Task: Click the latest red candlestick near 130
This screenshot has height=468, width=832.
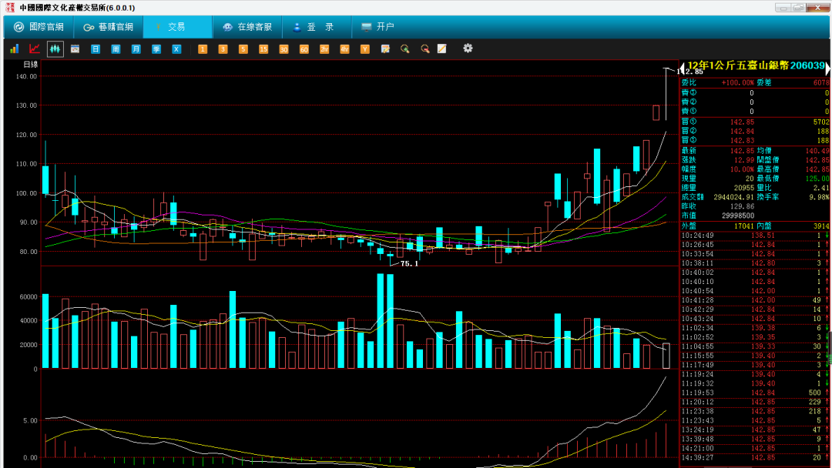Action: pyautogui.click(x=656, y=112)
